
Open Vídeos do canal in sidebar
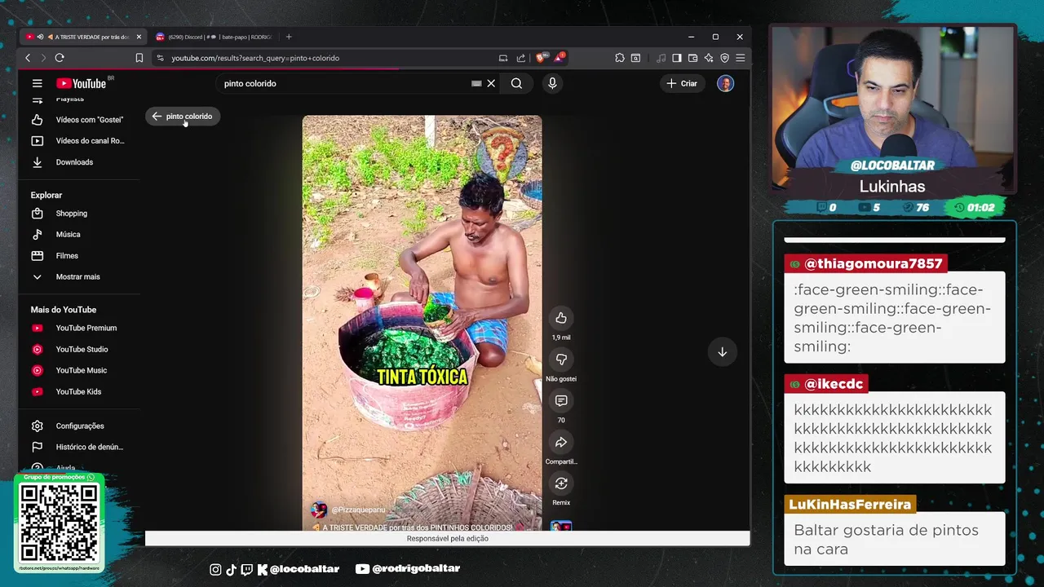[79, 141]
